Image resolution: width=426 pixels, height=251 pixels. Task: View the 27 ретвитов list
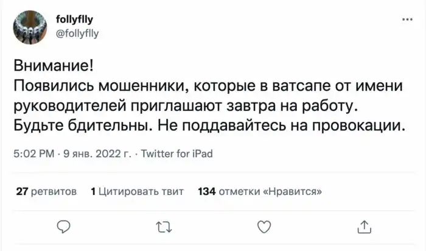point(46,191)
